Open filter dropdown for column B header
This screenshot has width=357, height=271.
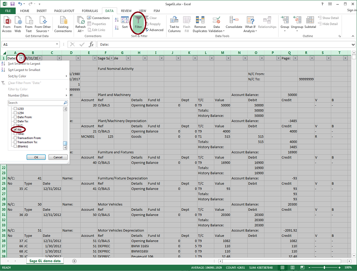pyautogui.click(x=40, y=58)
